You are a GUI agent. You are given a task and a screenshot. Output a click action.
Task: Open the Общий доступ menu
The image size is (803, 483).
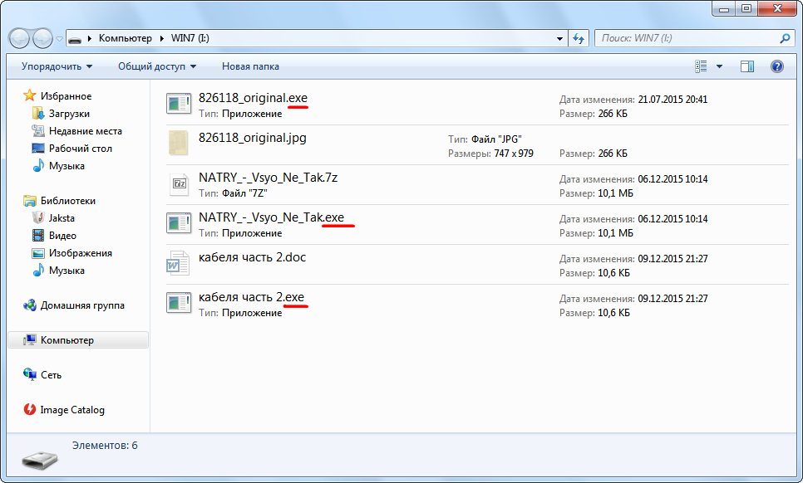157,66
